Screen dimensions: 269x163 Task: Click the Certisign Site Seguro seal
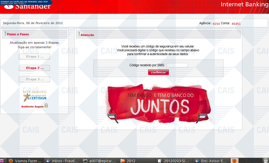click(35, 96)
